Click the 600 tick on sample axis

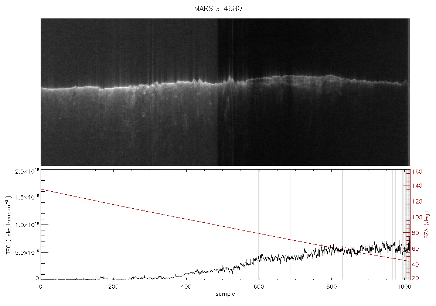coord(259,286)
